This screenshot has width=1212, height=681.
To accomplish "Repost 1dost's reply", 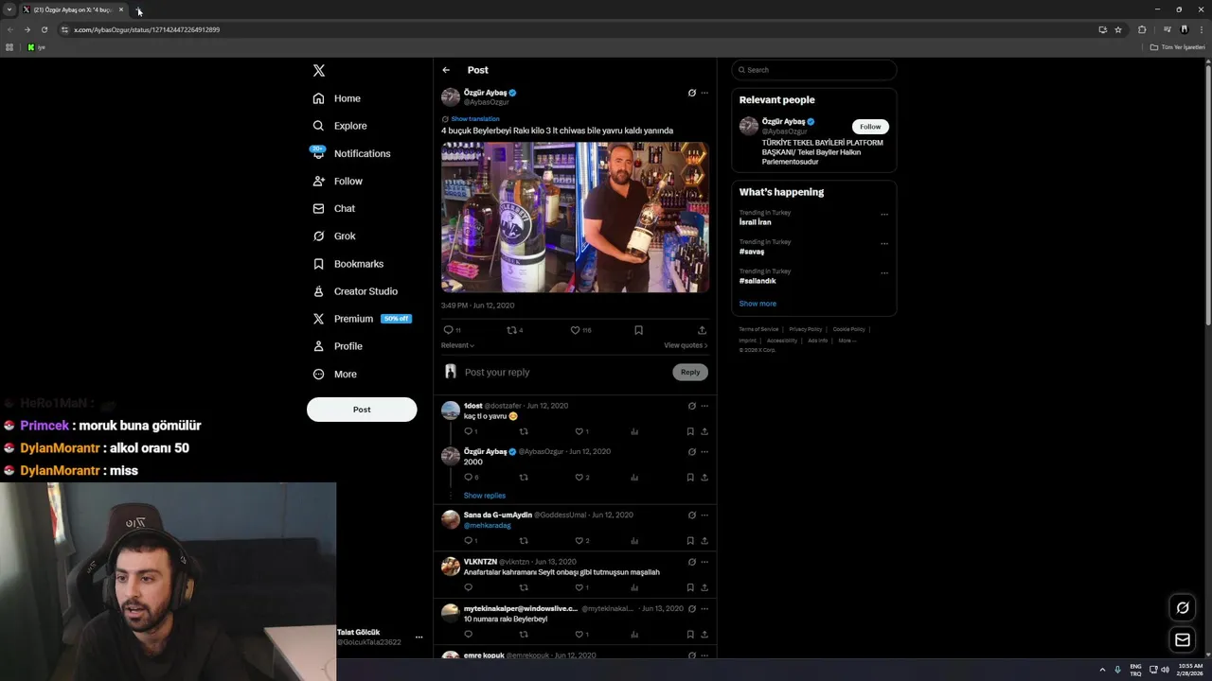I will (524, 431).
